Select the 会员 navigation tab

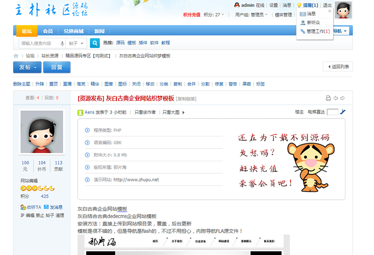pyautogui.click(x=48, y=31)
